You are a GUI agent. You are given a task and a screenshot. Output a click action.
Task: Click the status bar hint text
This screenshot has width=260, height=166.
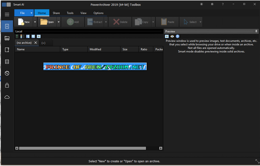pyautogui.click(x=124, y=161)
